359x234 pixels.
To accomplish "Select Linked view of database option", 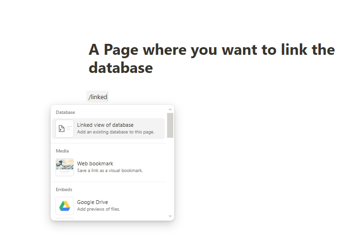I will click(108, 129).
